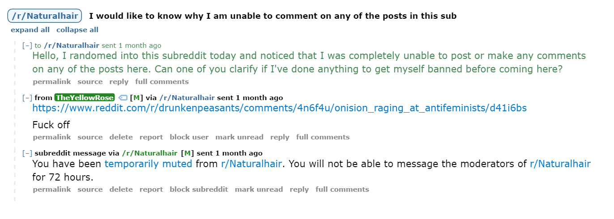Open permalink of the muted notification message
The height and width of the screenshot is (219, 614).
tap(52, 190)
